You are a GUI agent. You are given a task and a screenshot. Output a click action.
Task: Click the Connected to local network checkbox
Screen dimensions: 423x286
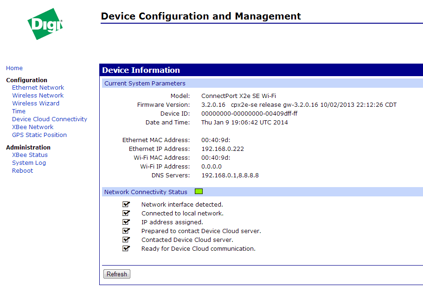[126, 213]
